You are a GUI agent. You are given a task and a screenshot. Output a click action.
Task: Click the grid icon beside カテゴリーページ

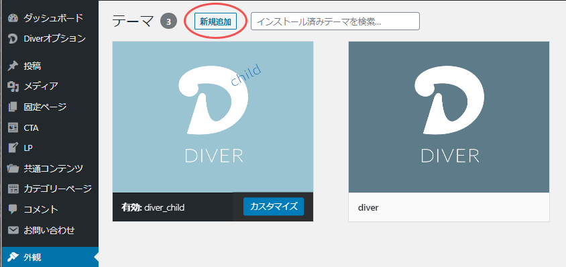point(13,189)
